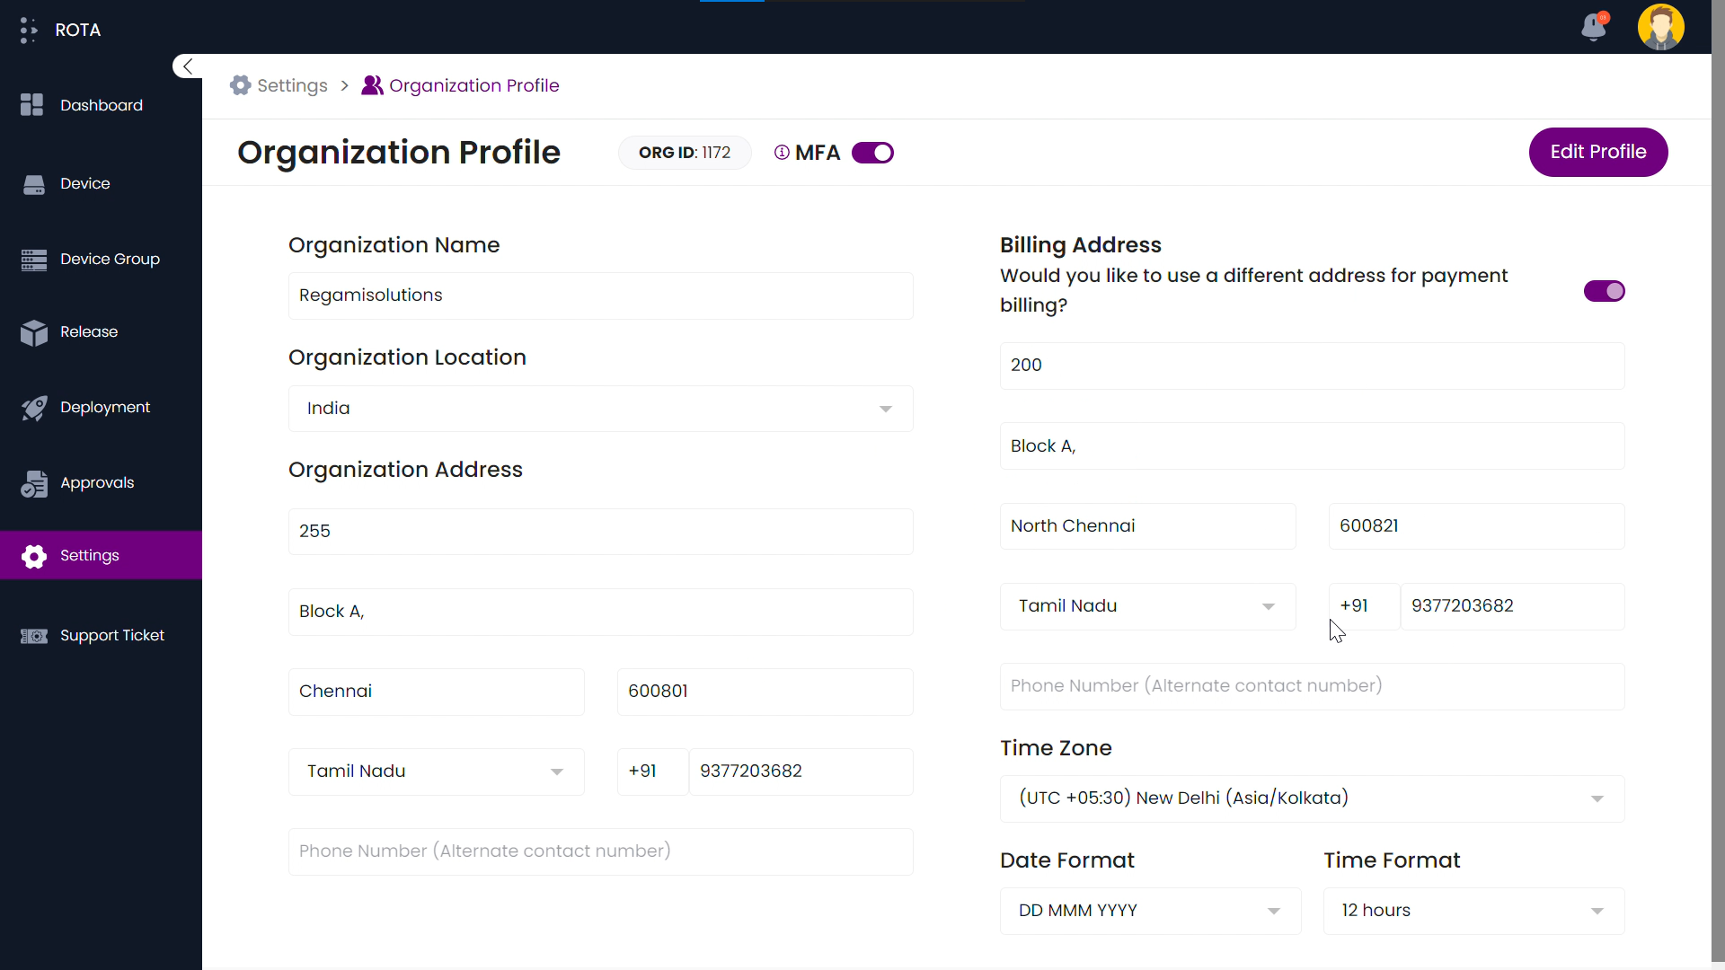Screen dimensions: 1725x970
Task: Select the Deployment rocket icon
Action: click(34, 407)
